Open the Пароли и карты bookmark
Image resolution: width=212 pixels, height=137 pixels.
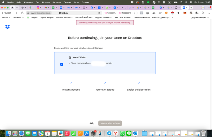[47, 17]
